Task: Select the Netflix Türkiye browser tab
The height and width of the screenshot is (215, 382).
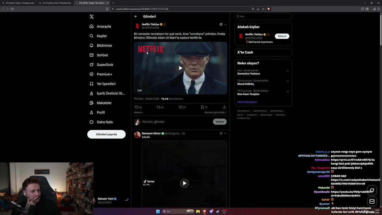Action: 92,3
